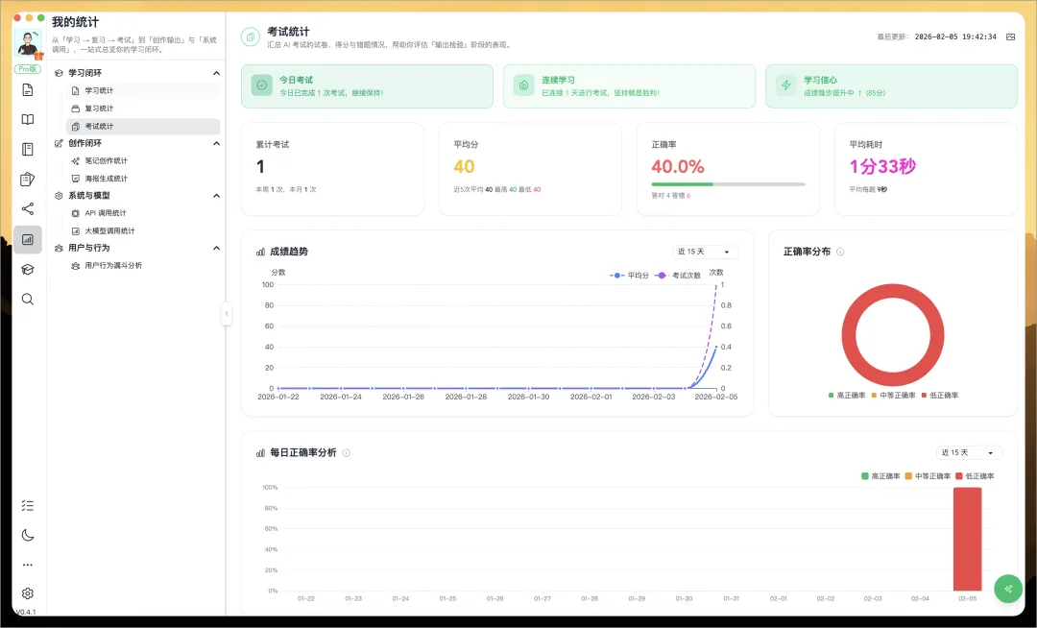
Task: Open settings gear icon at sidebar bottom
Action: pyautogui.click(x=28, y=593)
